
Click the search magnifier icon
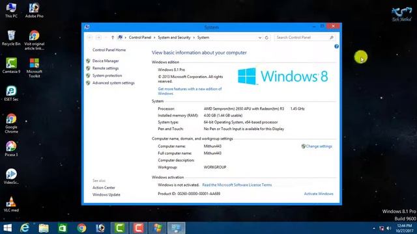[332, 38]
